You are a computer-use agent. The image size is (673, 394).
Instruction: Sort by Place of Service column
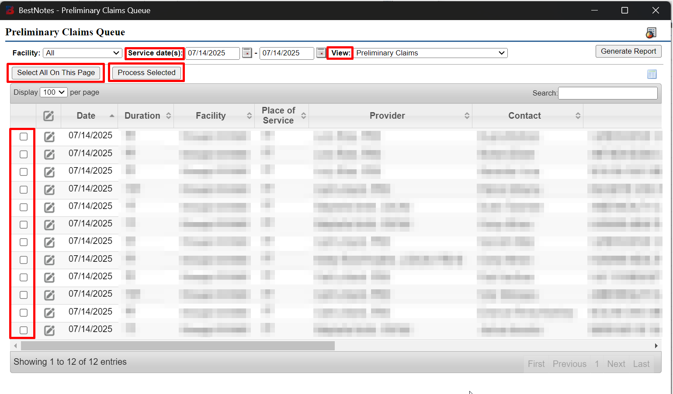tap(281, 116)
